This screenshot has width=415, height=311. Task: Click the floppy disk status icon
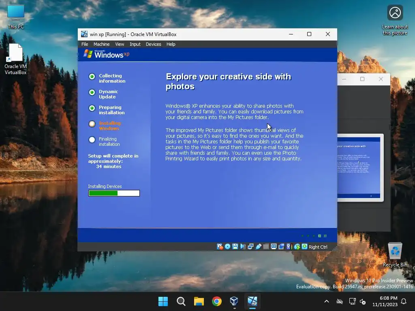(235, 247)
